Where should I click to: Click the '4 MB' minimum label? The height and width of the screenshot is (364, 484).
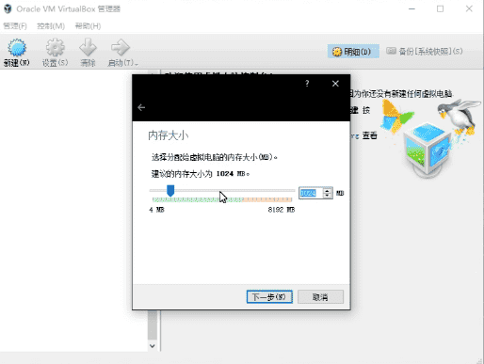pyautogui.click(x=156, y=210)
